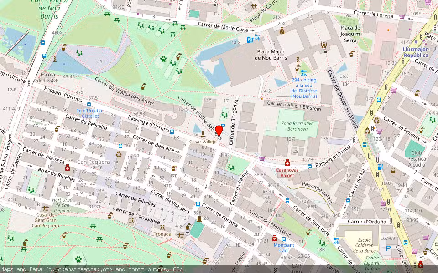Click the Llucmajor-República station label
This screenshot has width=438, height=273.
[x=416, y=52]
